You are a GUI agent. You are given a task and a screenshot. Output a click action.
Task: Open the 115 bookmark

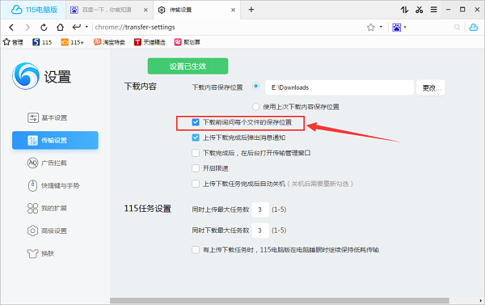(42, 42)
